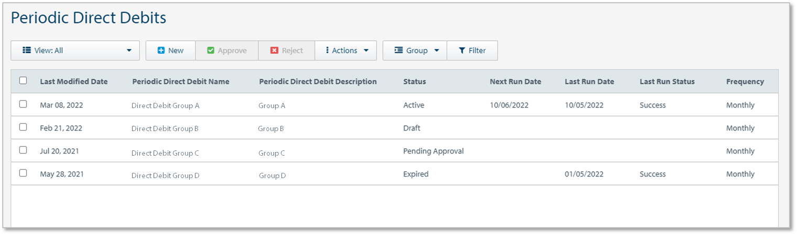Click the Actions vertical dots icon
The height and width of the screenshot is (235, 797).
[327, 51]
